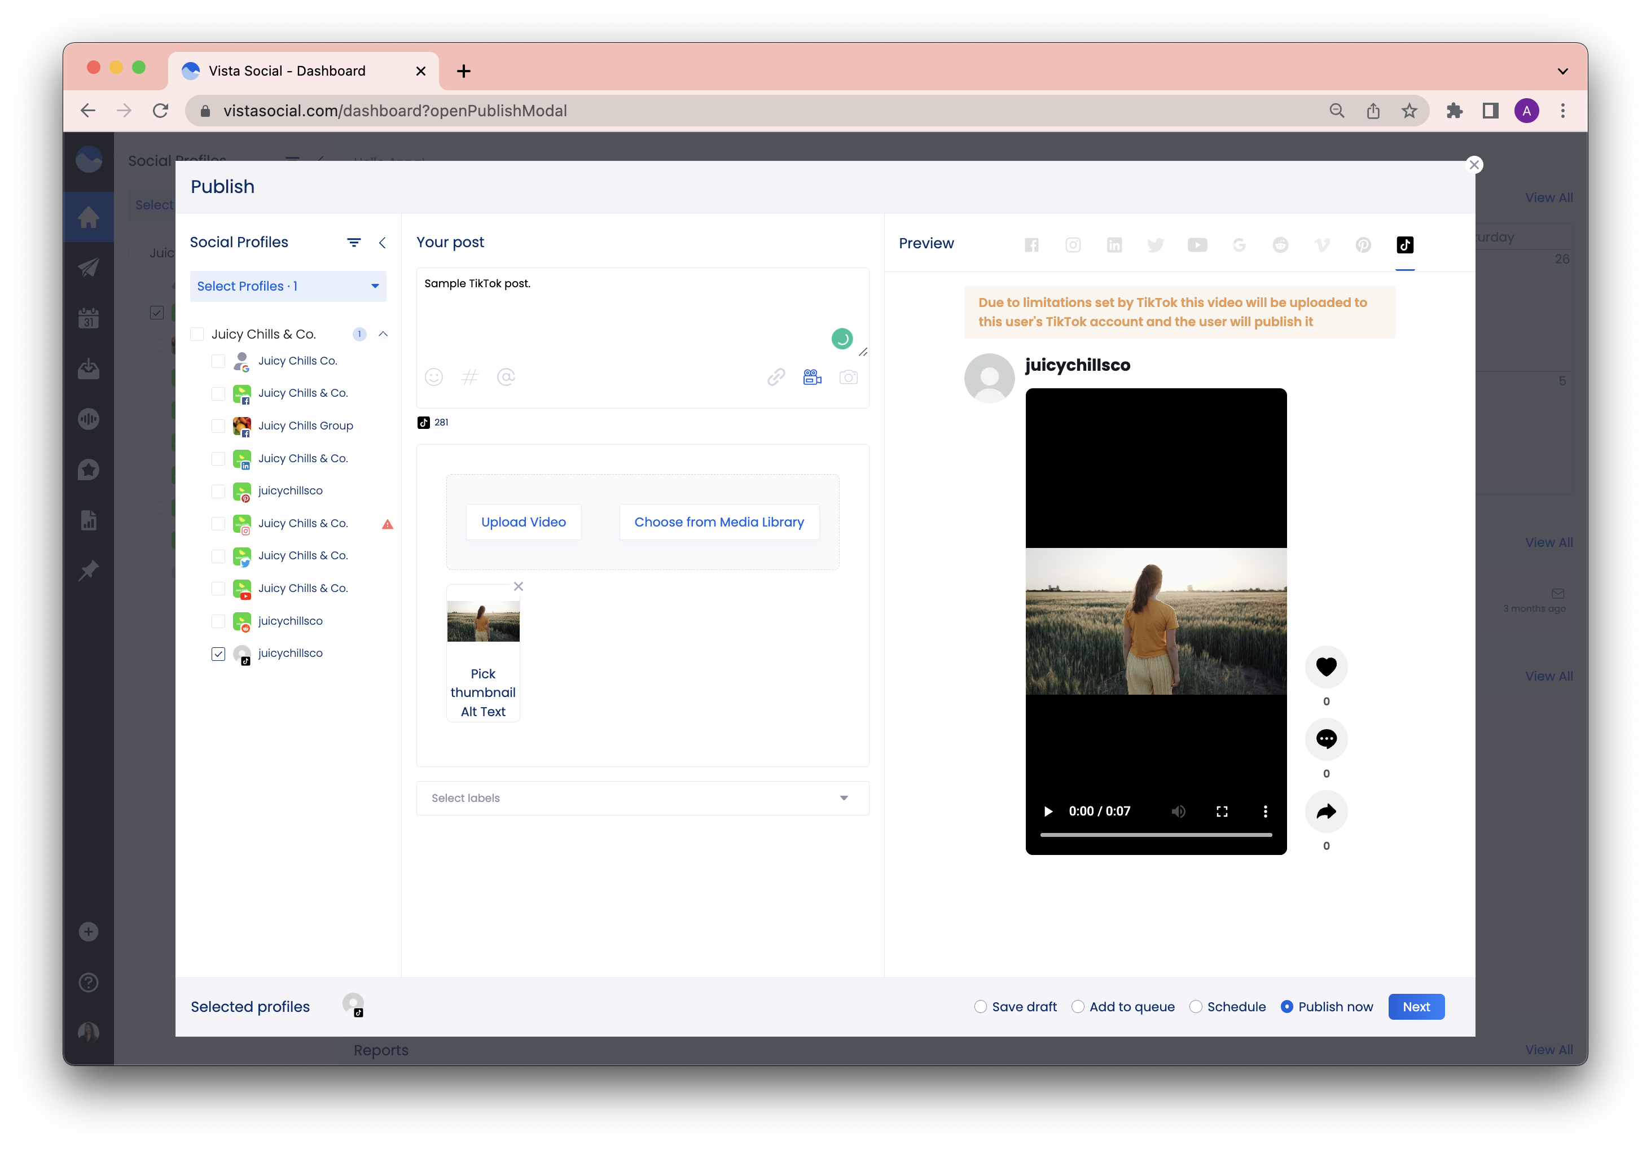This screenshot has width=1651, height=1149.
Task: Show the Vimeo preview icon
Action: click(x=1321, y=244)
